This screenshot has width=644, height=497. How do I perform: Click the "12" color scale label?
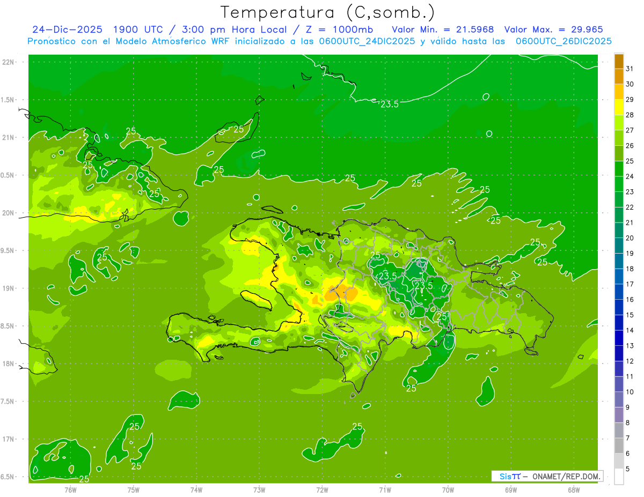[x=630, y=361]
